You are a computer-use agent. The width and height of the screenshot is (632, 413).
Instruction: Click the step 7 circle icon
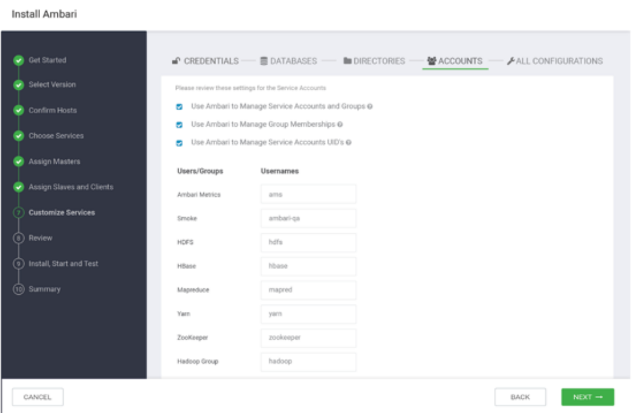click(18, 213)
